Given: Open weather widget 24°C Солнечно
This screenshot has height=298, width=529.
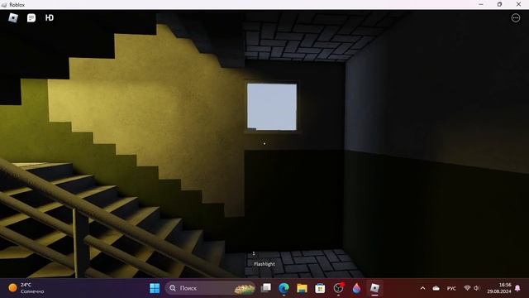Looking at the screenshot, I should pos(26,288).
